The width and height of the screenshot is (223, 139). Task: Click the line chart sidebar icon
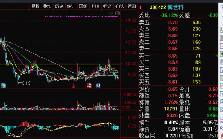(222, 46)
